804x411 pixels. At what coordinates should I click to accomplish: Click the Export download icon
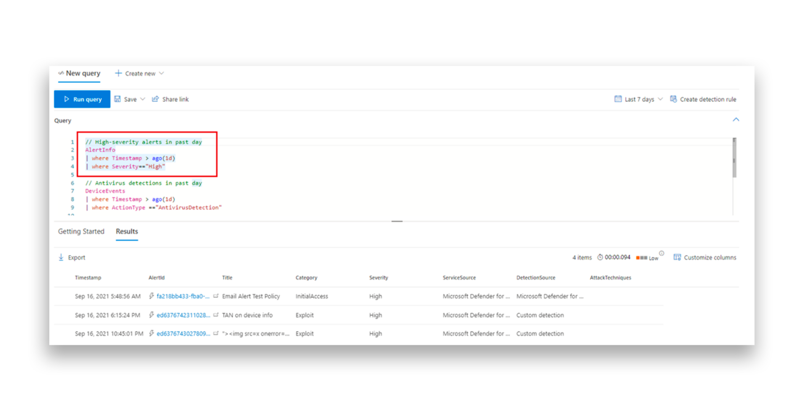[62, 257]
